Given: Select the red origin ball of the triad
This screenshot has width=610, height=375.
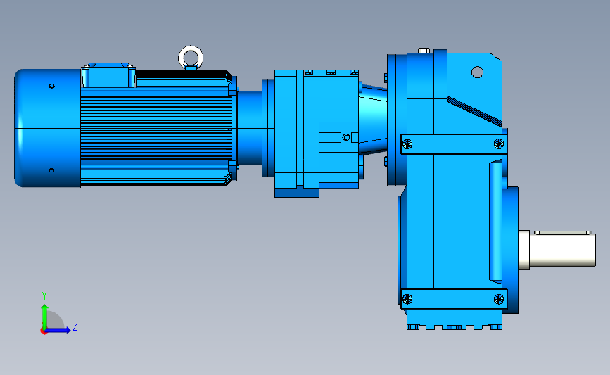Looking at the screenshot, I should coord(44,331).
